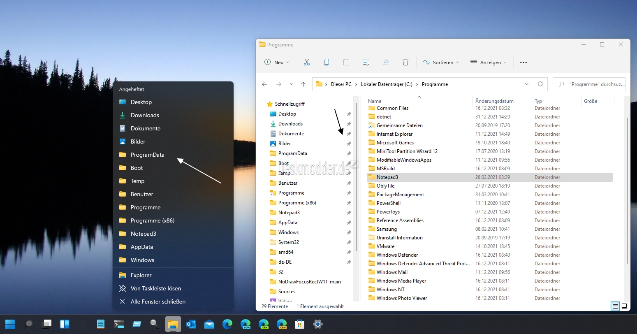Launch the Notepad taskbar icon

[101, 324]
